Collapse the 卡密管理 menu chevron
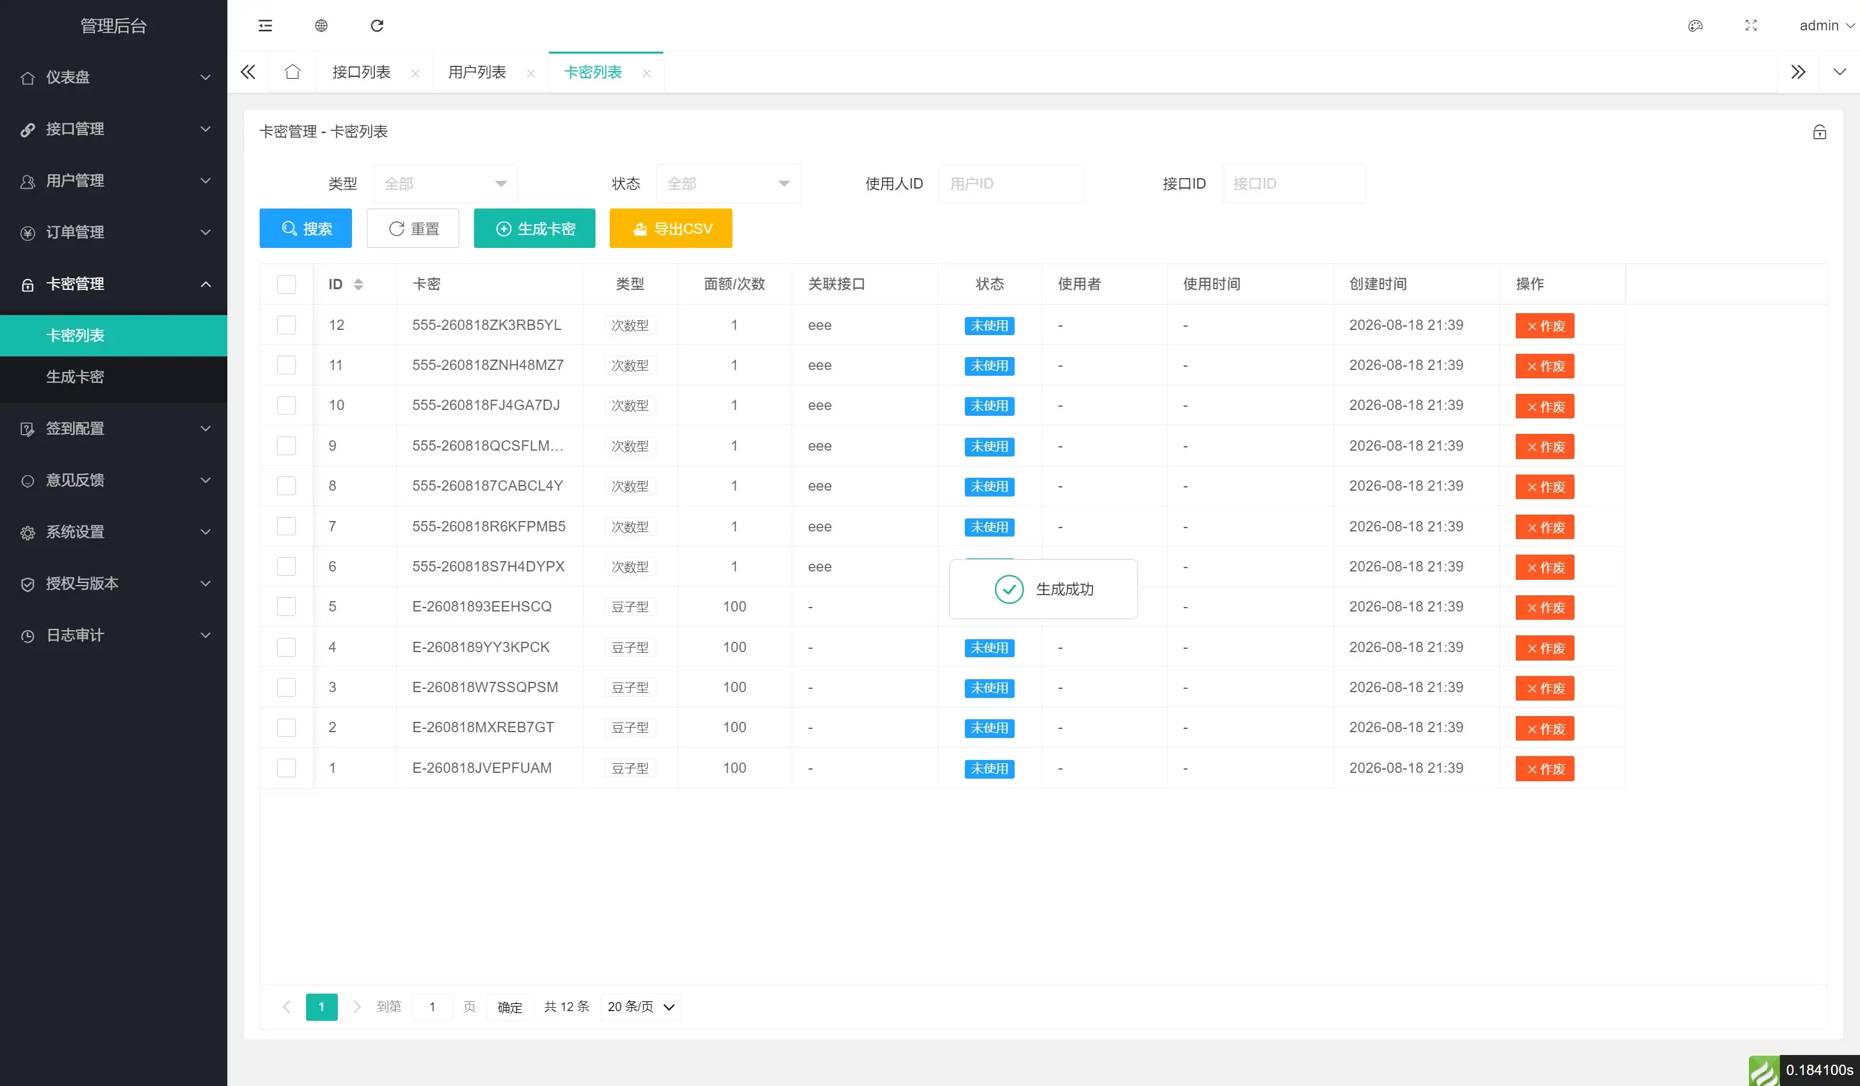The width and height of the screenshot is (1860, 1086). pos(206,284)
